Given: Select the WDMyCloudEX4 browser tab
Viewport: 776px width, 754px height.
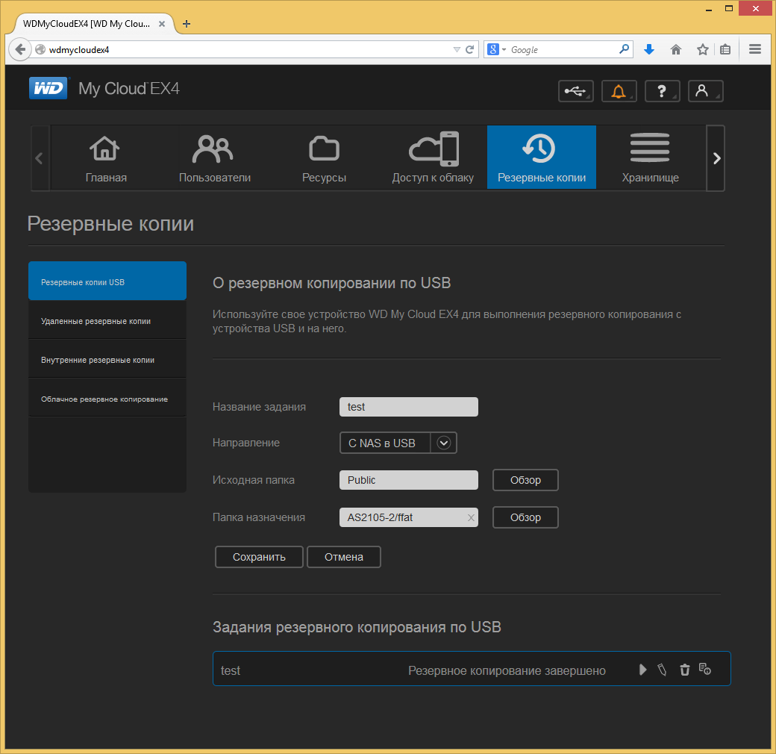Looking at the screenshot, I should click(94, 24).
